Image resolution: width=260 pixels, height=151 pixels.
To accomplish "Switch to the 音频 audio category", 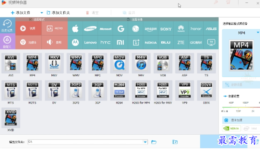I will coord(55,42).
